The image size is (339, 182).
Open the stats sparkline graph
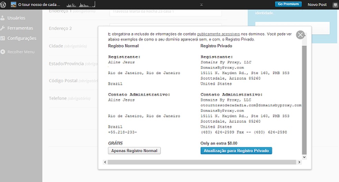point(81,4)
